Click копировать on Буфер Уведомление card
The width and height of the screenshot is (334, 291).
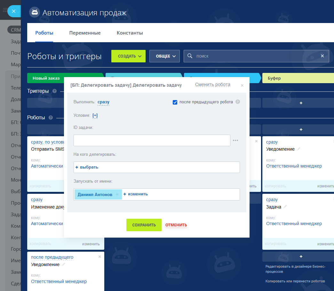click(x=275, y=186)
